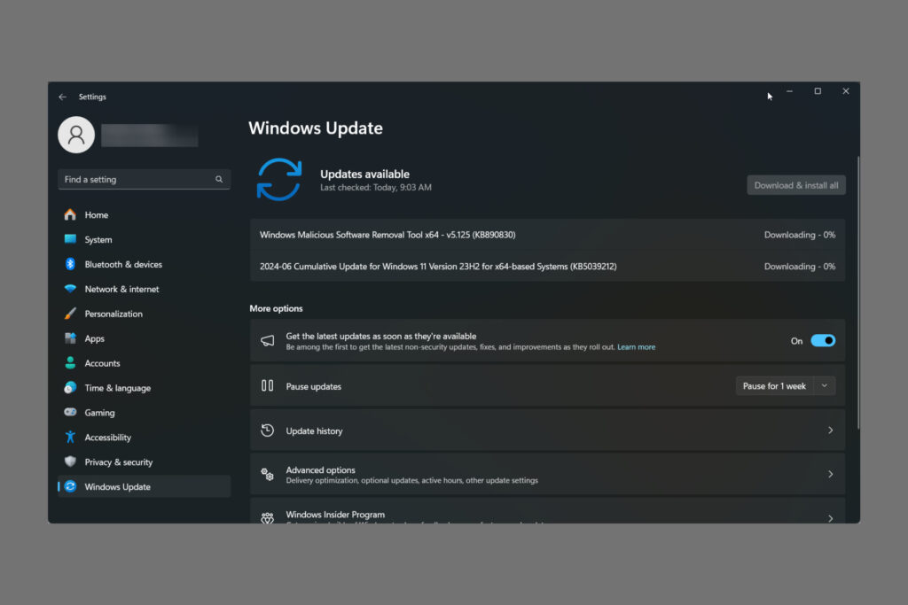Minimize the Settings window
The image size is (908, 605).
789,91
